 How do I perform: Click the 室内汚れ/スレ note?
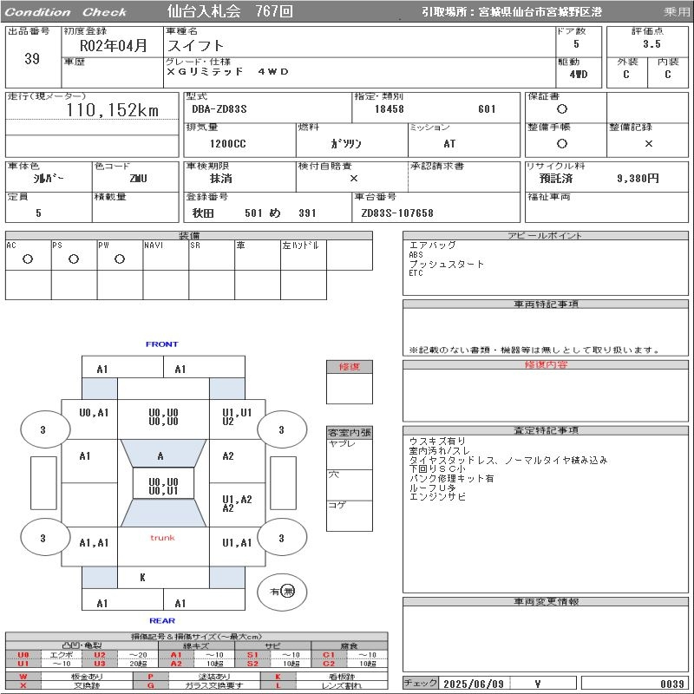(x=440, y=450)
